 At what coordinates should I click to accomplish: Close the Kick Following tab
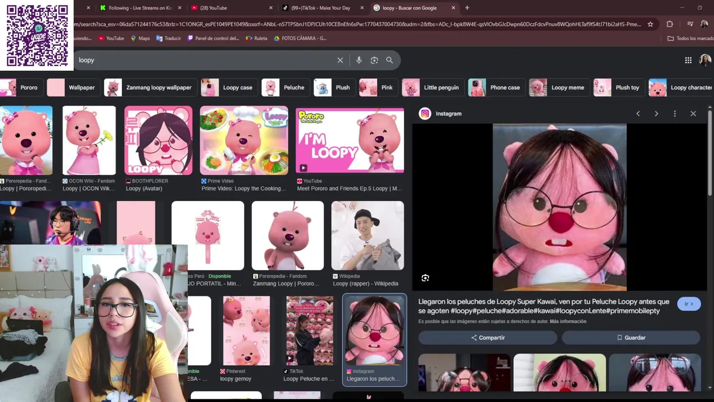click(180, 8)
